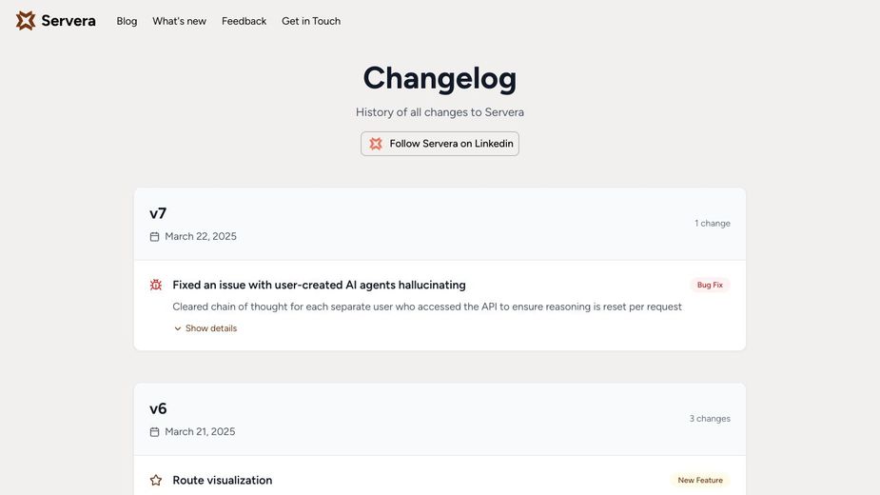Open the Feedback nav link
This screenshot has height=495, width=880.
[x=244, y=21]
